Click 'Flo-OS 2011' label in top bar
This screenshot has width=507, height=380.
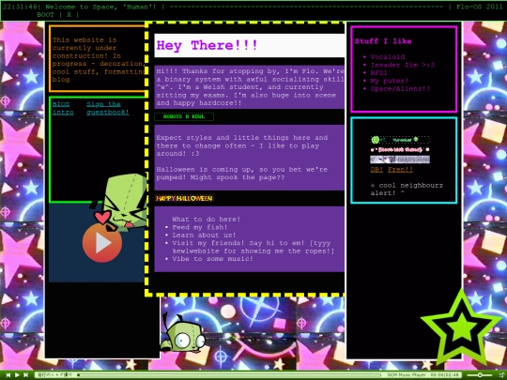(480, 7)
